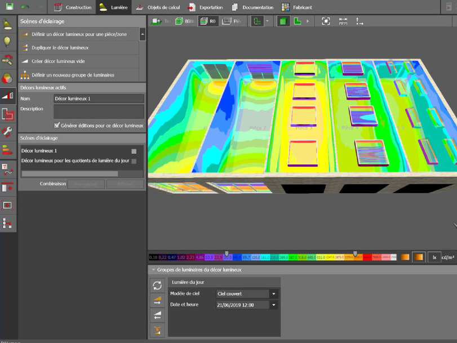Click the lx unit button
The width and height of the screenshot is (457, 343).
point(434,257)
